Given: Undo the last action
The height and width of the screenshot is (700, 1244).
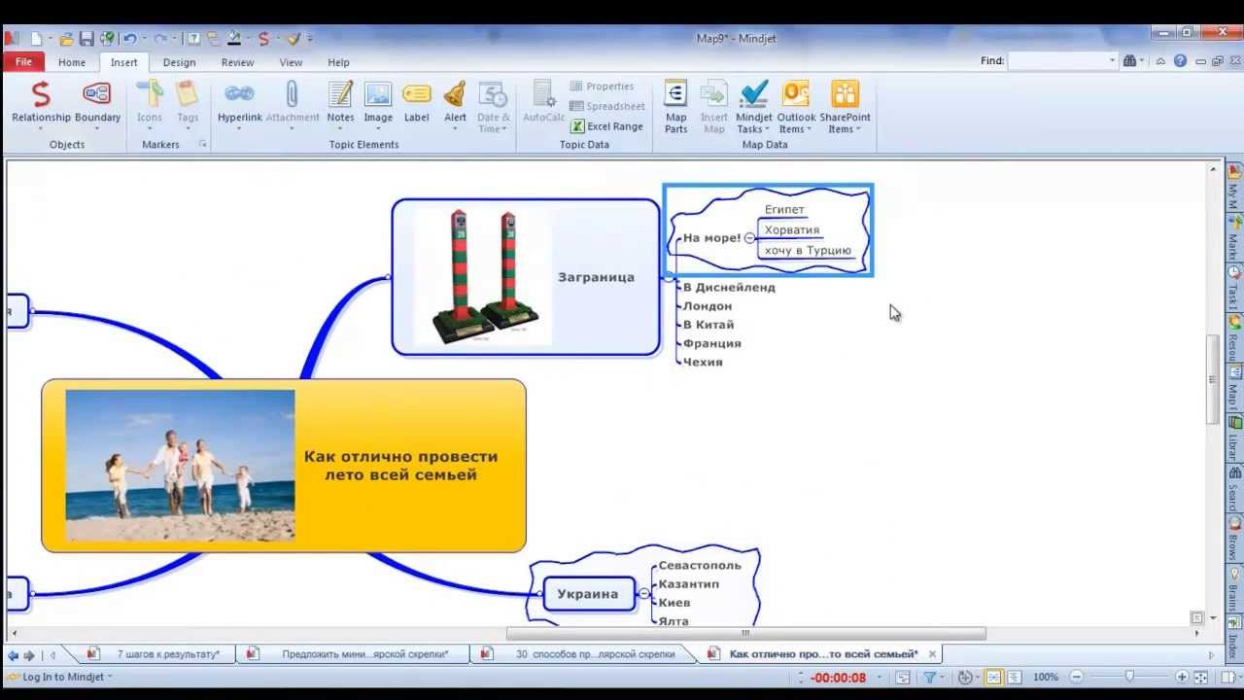Looking at the screenshot, I should [128, 39].
